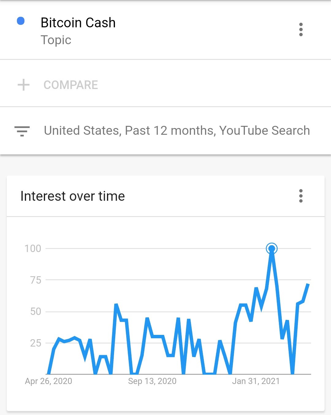The width and height of the screenshot is (331, 415).
Task: Click the blue Bitcoin Cash dot
Action: click(x=21, y=21)
